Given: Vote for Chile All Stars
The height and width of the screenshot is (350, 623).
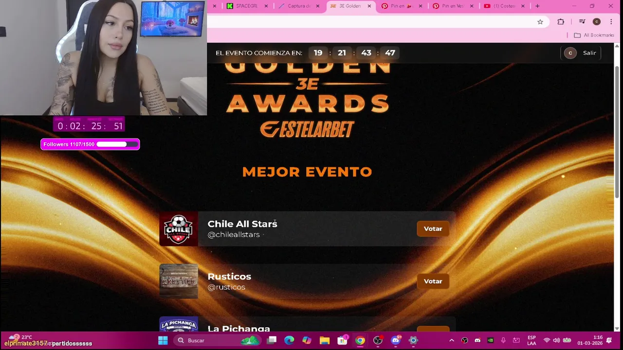Looking at the screenshot, I should click(433, 228).
